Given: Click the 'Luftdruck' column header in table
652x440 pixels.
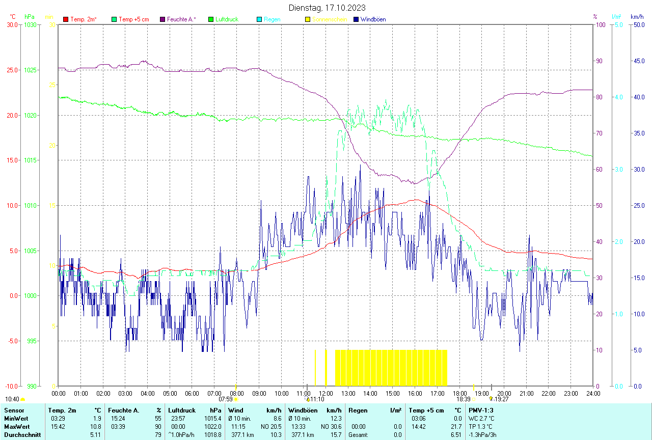Looking at the screenshot, I should pos(182,410).
